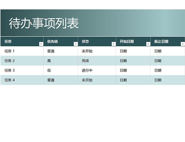Image resolution: width=185 pixels, height=142 pixels.
Task: Select the 高 priority cell
Action: [61, 61]
